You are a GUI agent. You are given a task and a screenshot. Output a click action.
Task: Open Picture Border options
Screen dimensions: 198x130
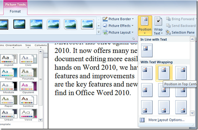(x=118, y=19)
